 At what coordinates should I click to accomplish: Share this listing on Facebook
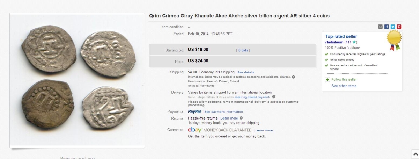coord(387,27)
